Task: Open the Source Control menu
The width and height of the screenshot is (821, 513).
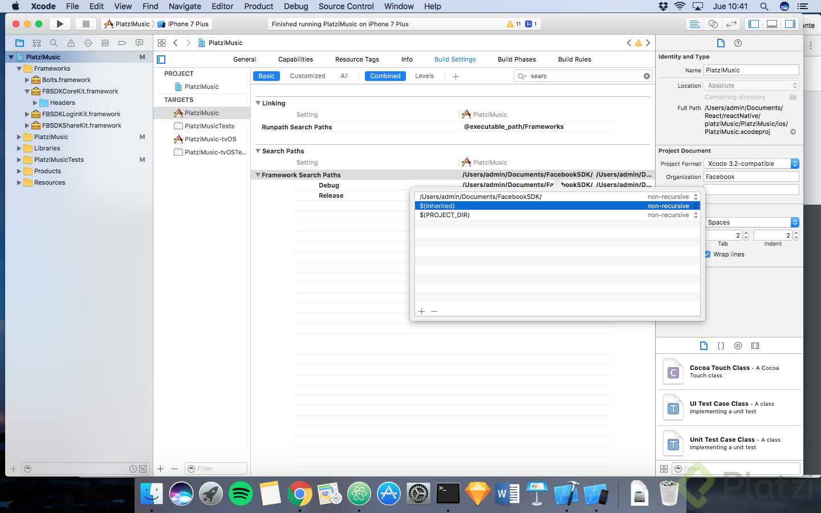Action: tap(346, 6)
